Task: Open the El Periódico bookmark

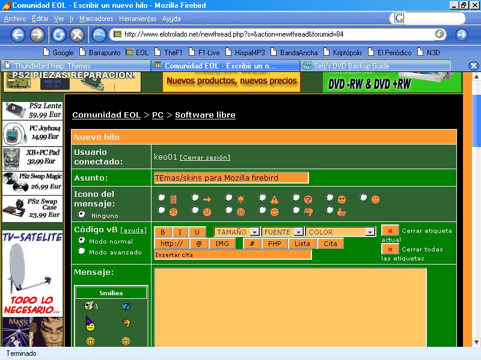Action: (x=390, y=53)
